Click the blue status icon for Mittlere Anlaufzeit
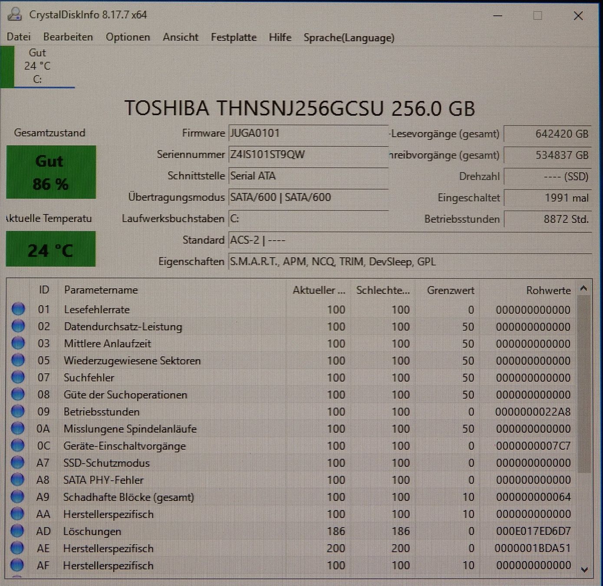 18,343
